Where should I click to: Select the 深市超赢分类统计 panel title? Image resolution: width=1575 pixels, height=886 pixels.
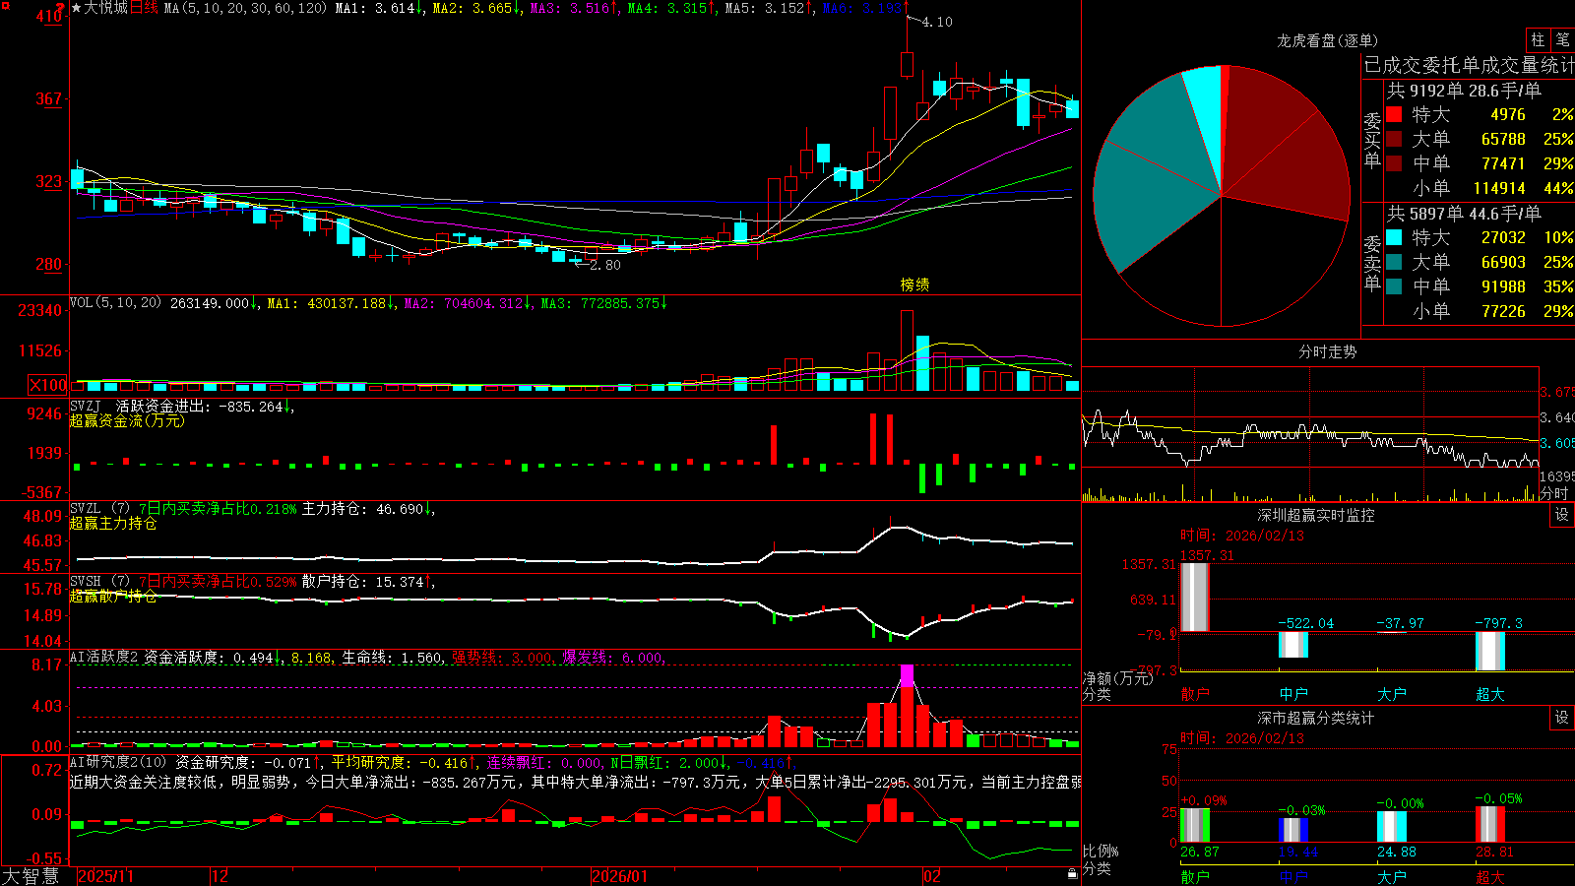(x=1316, y=718)
